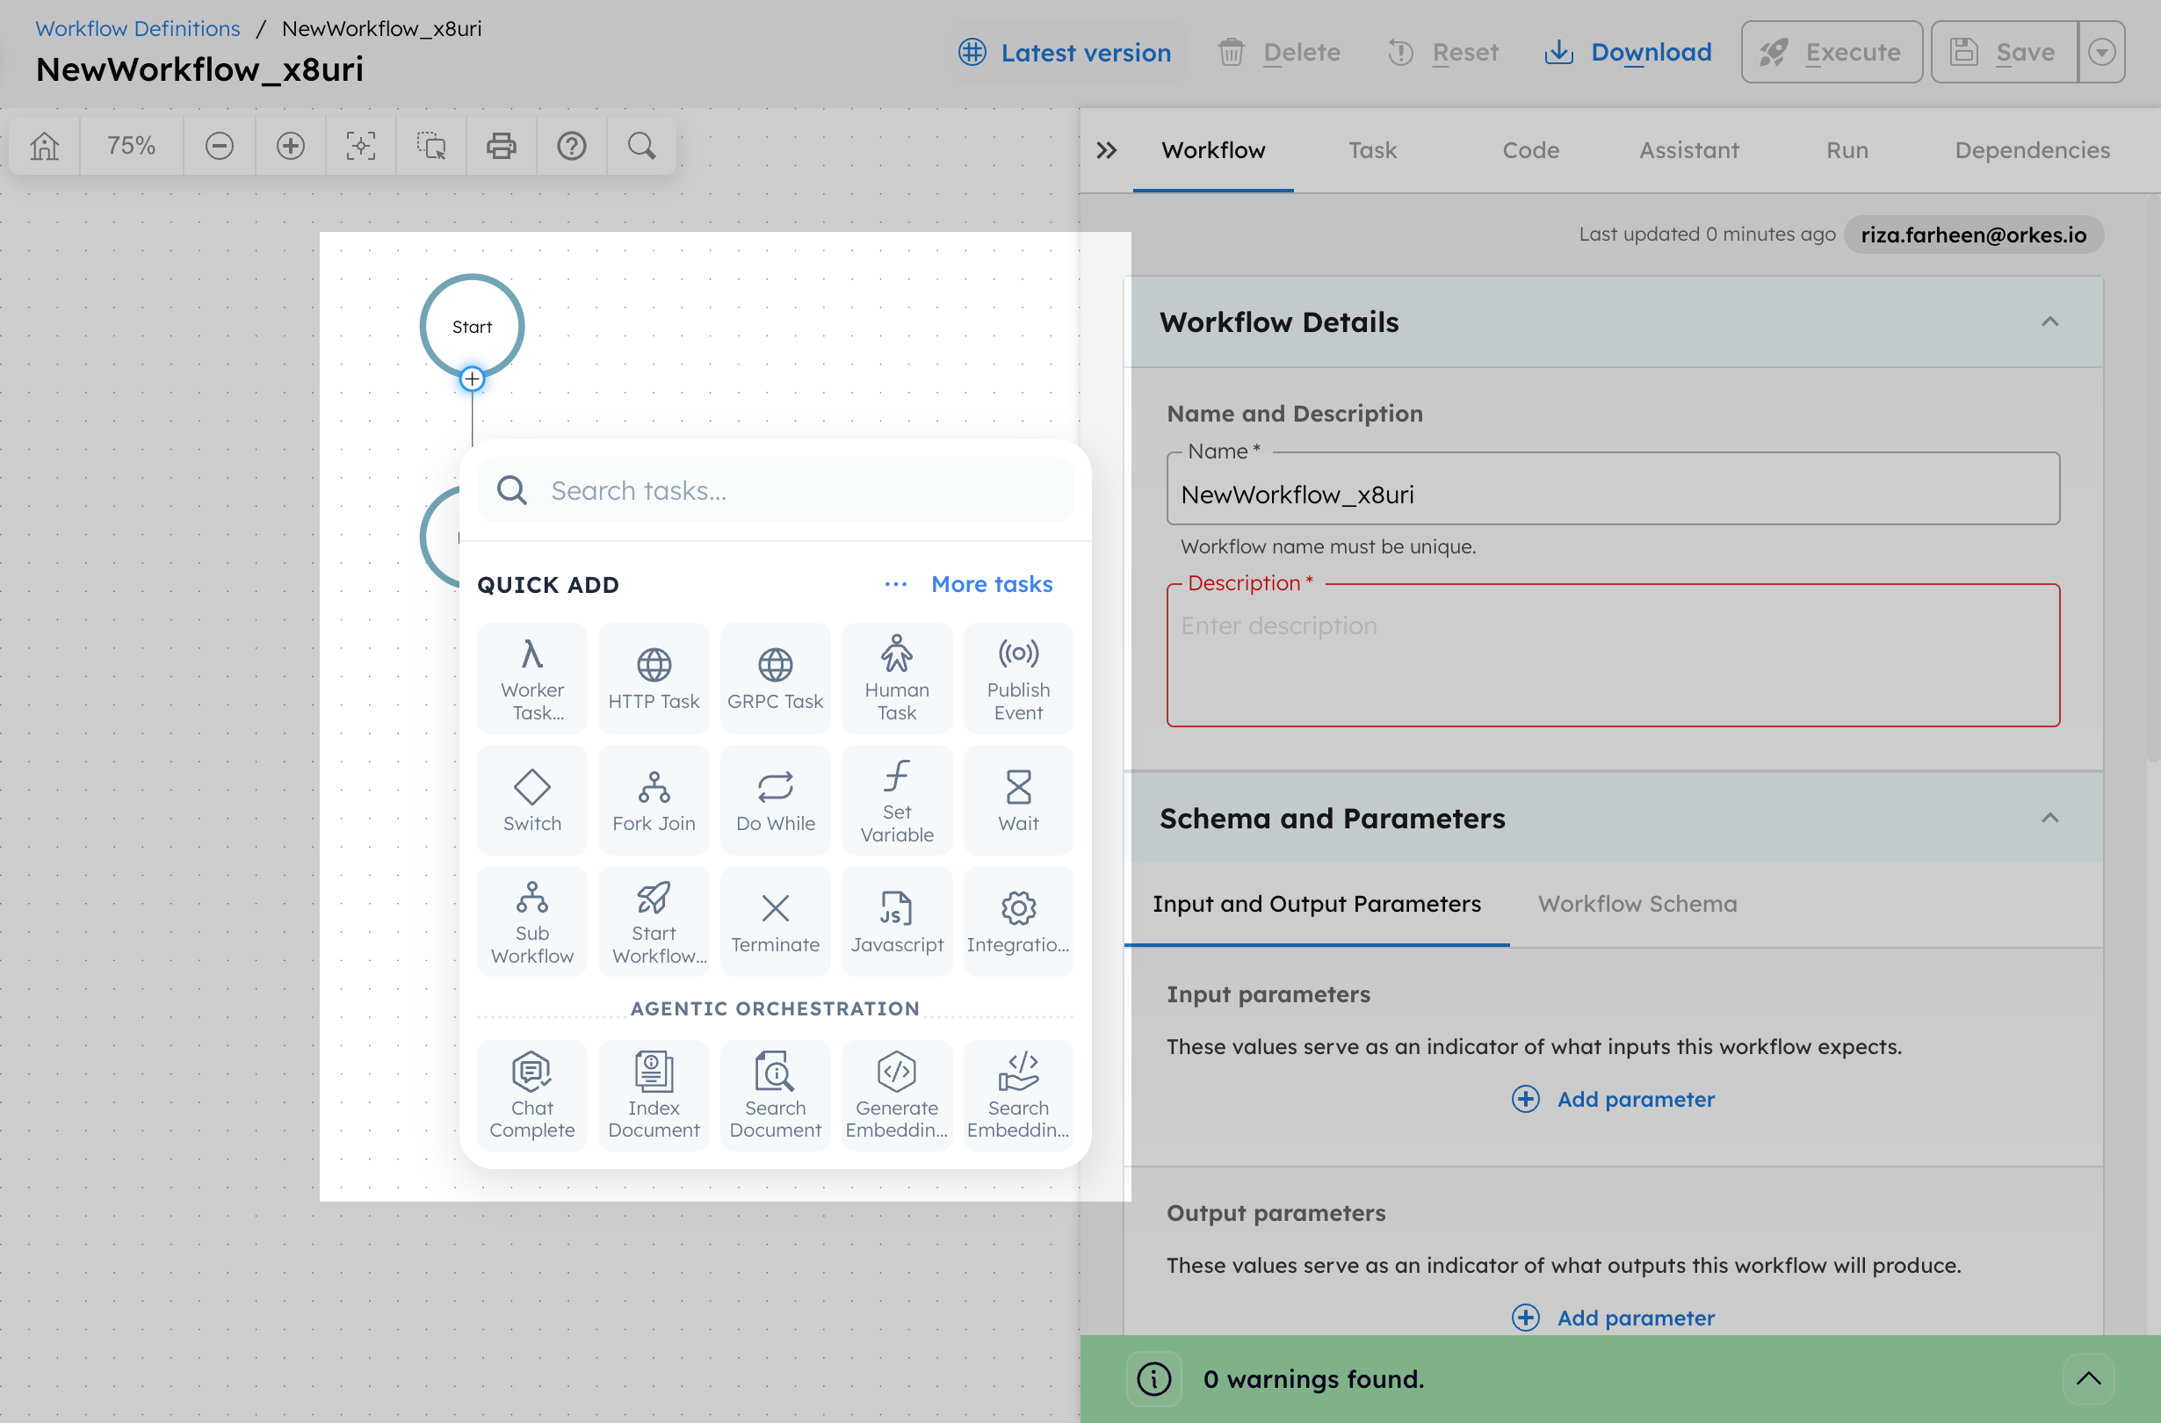This screenshot has height=1423, width=2161.
Task: Open the zoom search tool in canvas toolbar
Action: 641,145
